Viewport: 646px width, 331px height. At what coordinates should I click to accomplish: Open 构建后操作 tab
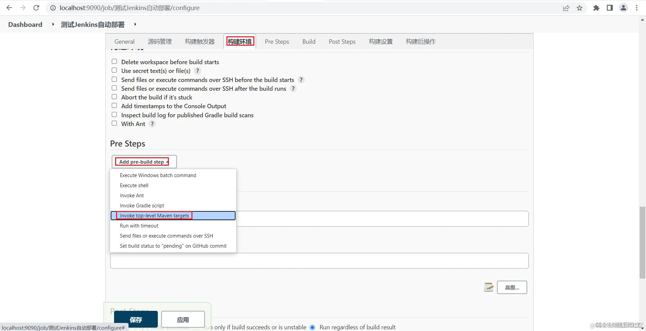tap(421, 42)
